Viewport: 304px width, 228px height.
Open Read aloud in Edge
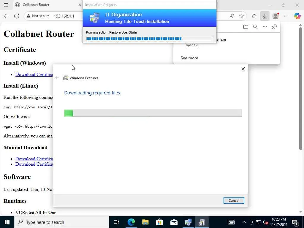(x=232, y=16)
